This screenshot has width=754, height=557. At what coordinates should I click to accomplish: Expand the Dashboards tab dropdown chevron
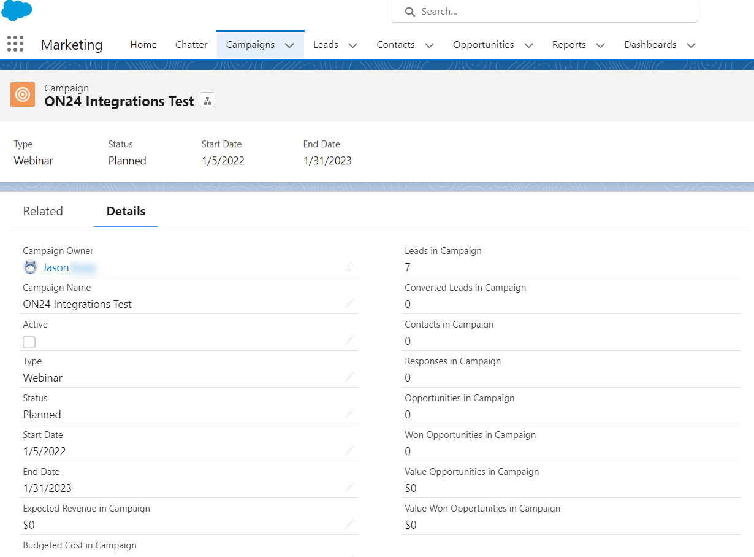tap(691, 45)
